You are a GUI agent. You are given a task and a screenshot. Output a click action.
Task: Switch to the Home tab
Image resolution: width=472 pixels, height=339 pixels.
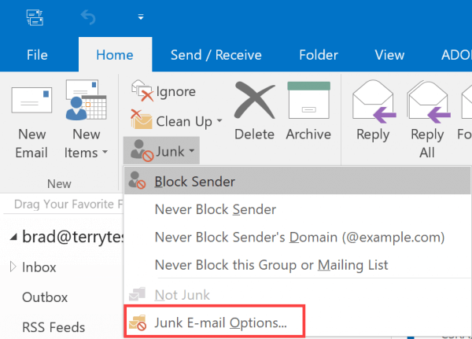coord(115,55)
